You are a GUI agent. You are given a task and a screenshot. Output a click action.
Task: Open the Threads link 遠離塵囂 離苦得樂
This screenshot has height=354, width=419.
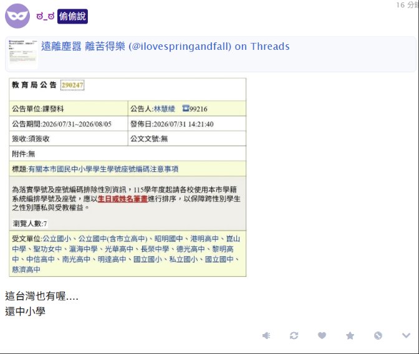click(x=165, y=47)
